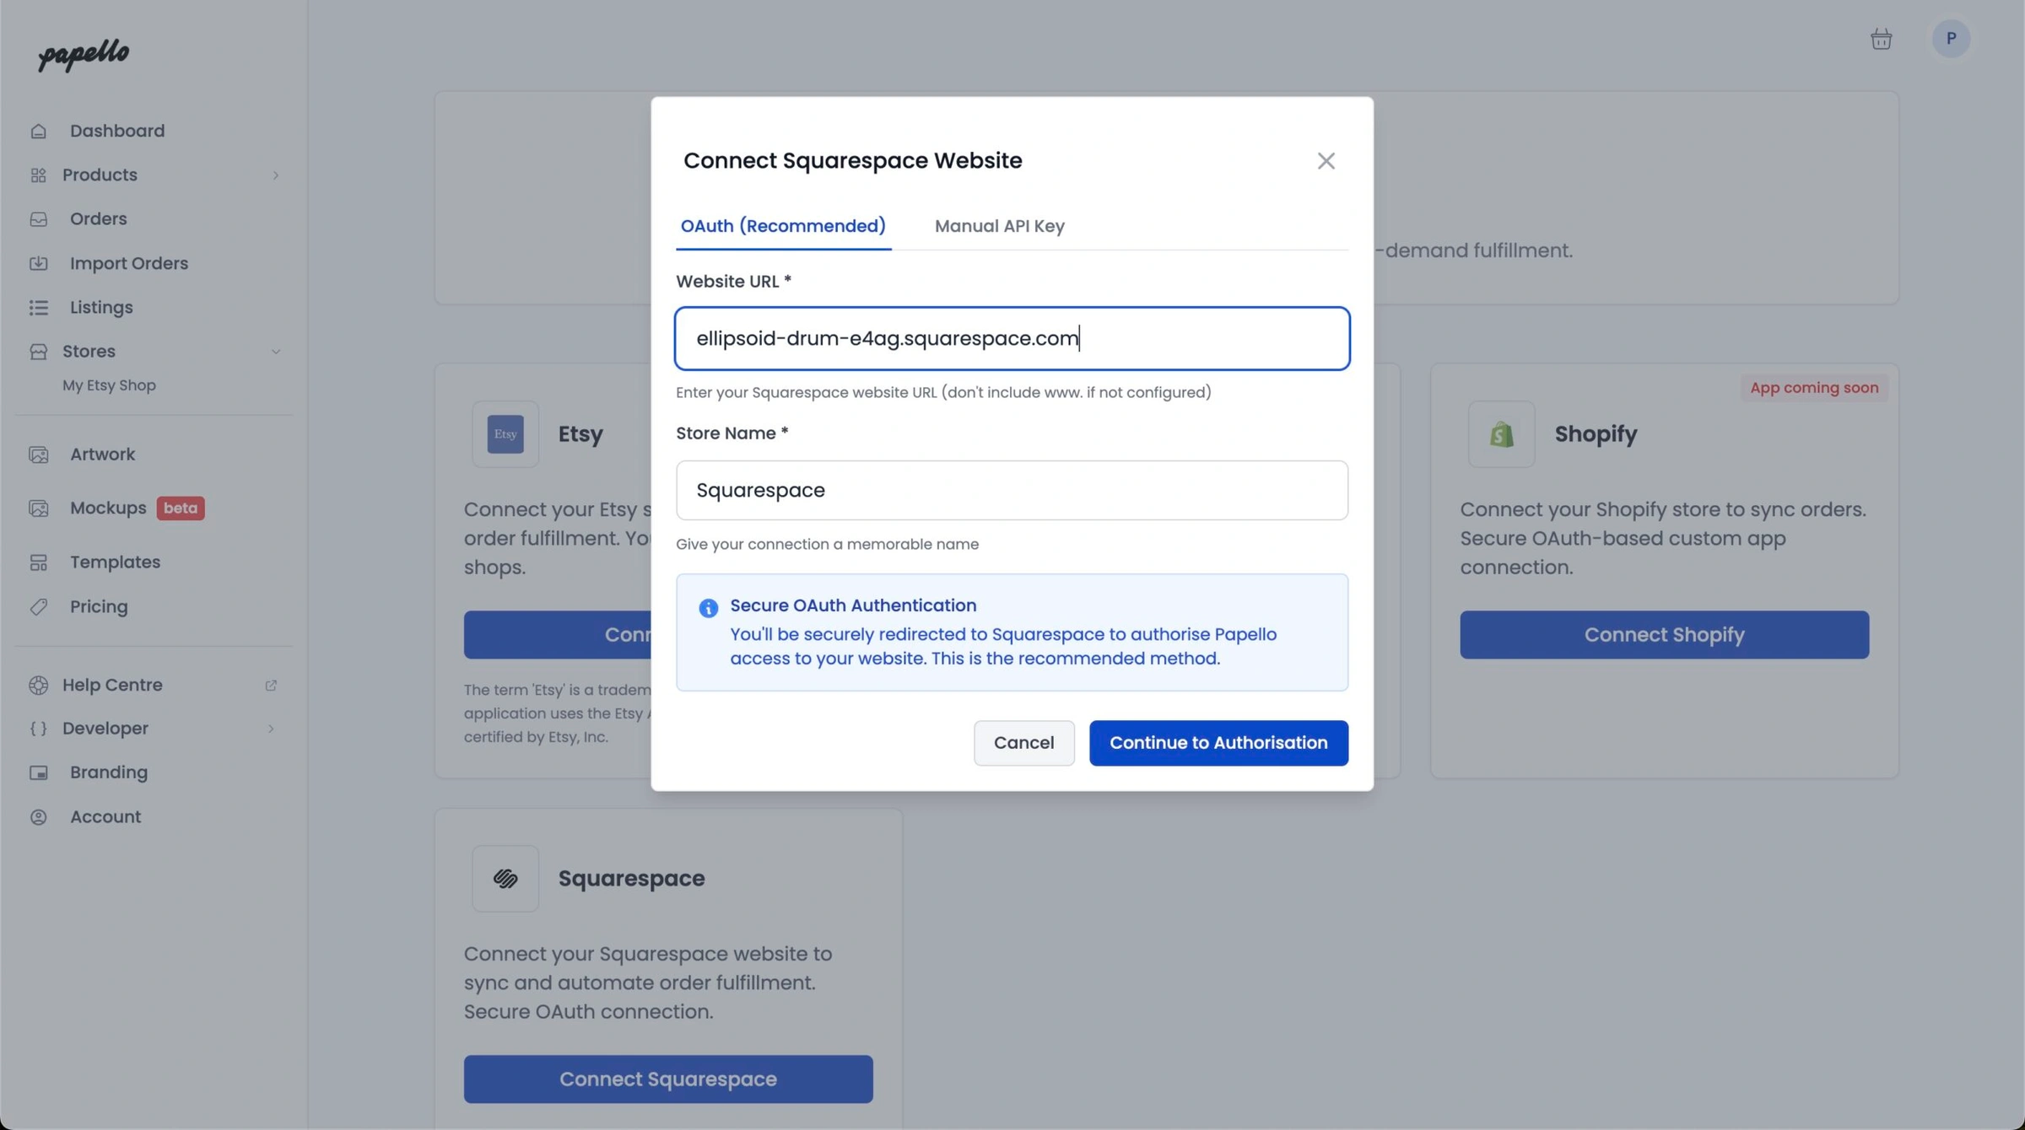Switch to the Manual API Key tab
The width and height of the screenshot is (2025, 1130).
tap(999, 226)
